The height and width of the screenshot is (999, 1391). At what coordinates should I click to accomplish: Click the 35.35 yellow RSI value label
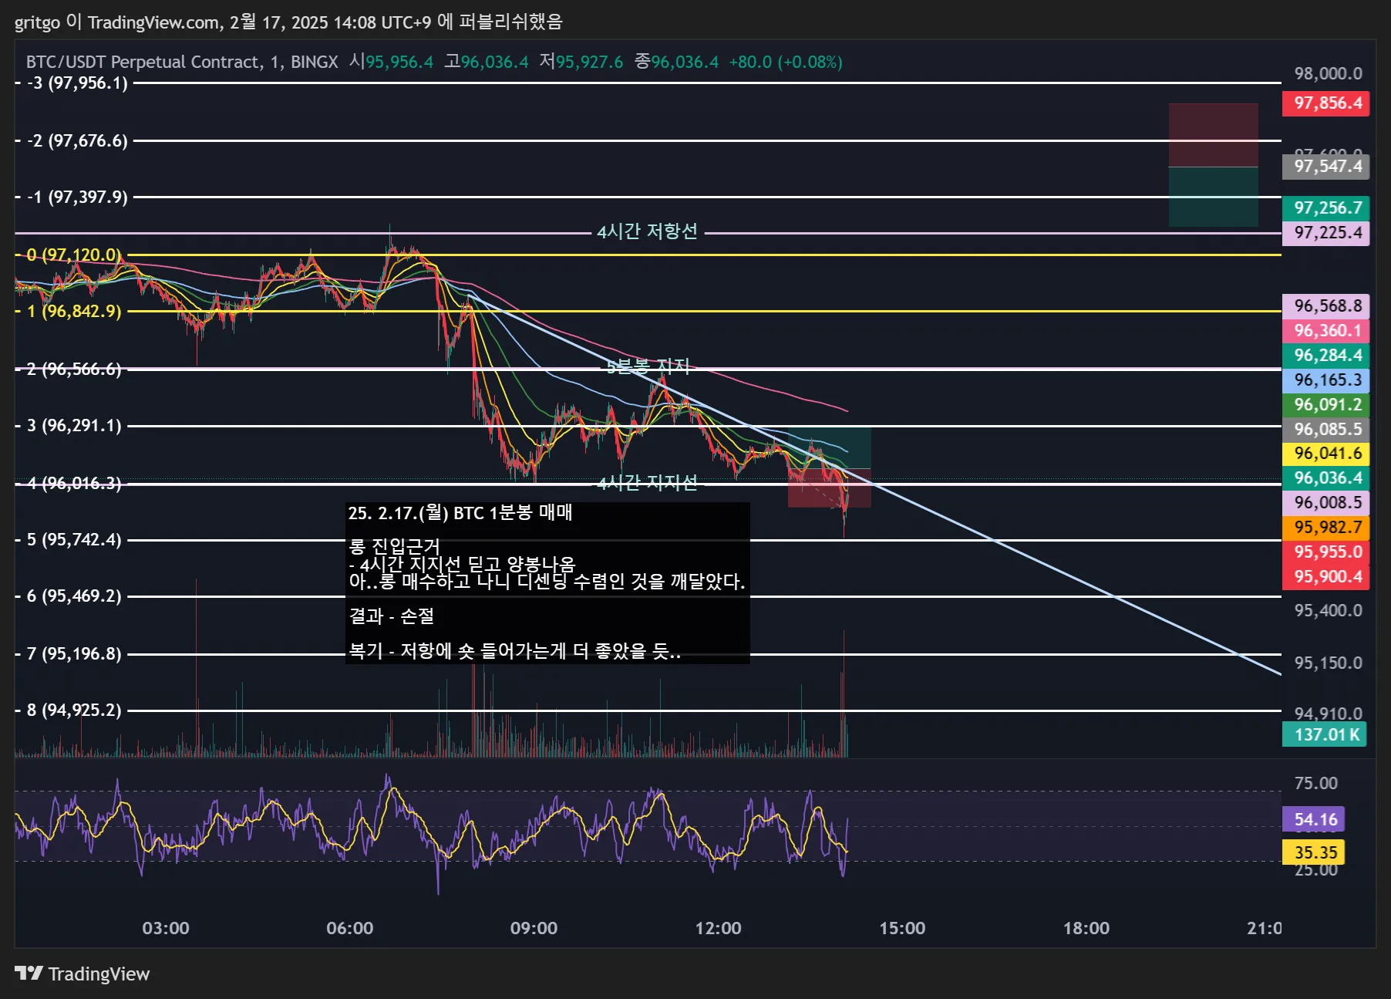coord(1314,852)
